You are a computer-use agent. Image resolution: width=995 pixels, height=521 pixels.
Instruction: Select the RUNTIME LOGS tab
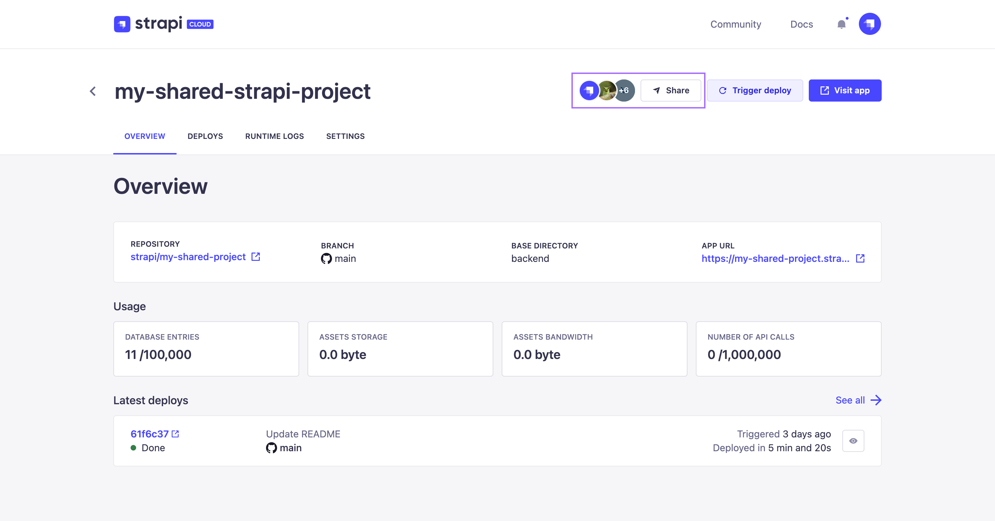[274, 136]
